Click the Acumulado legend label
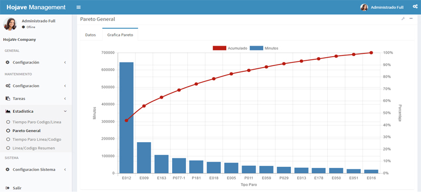Viewport: 421px width, 192px height. click(x=237, y=48)
